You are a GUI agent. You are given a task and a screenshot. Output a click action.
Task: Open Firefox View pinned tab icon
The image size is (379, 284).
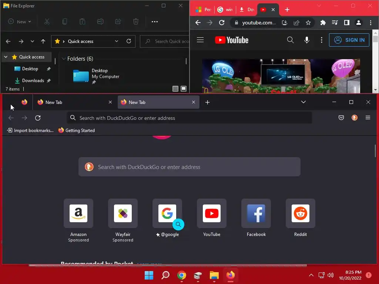click(x=24, y=102)
